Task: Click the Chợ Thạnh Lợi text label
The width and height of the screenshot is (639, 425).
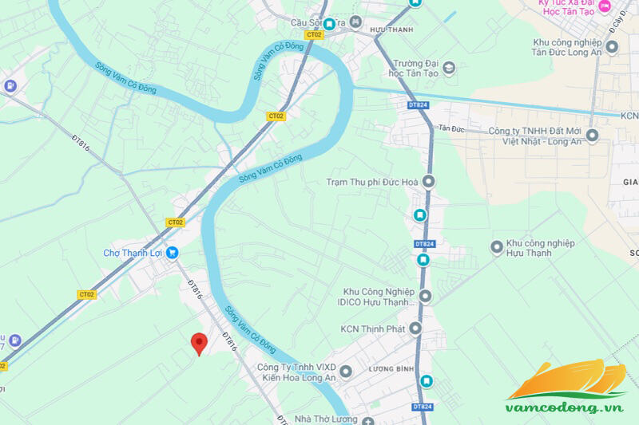Action: 133,253
